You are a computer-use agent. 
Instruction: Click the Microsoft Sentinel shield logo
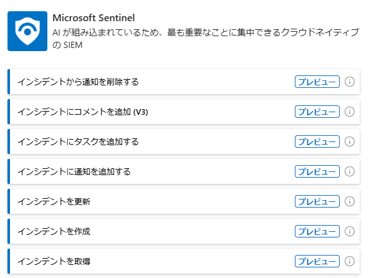[27, 31]
